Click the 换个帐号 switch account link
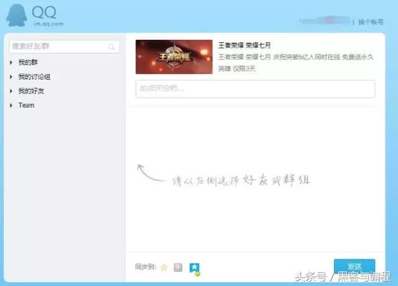Viewport: 398px width, 286px height. point(371,22)
